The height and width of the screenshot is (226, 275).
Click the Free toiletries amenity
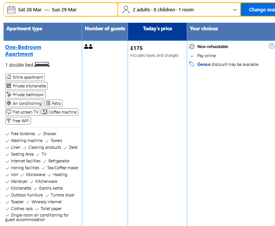(x=23, y=134)
